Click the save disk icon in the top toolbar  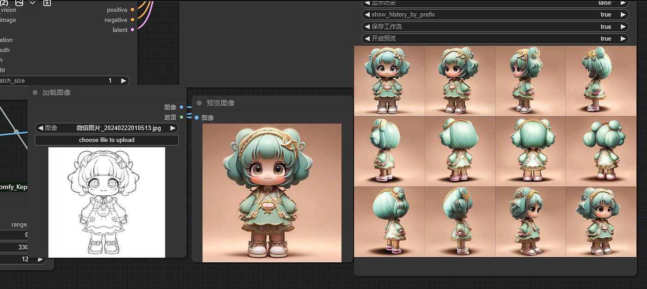pyautogui.click(x=47, y=2)
